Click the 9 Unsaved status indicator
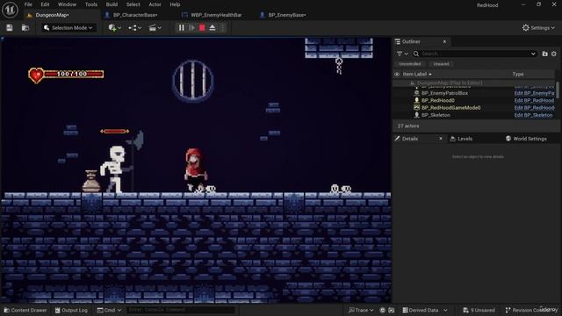The height and width of the screenshot is (316, 562). [479, 310]
